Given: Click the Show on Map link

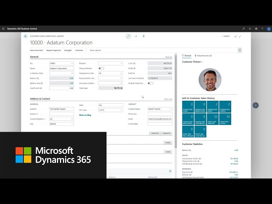Looking at the screenshot, I should (85, 115).
